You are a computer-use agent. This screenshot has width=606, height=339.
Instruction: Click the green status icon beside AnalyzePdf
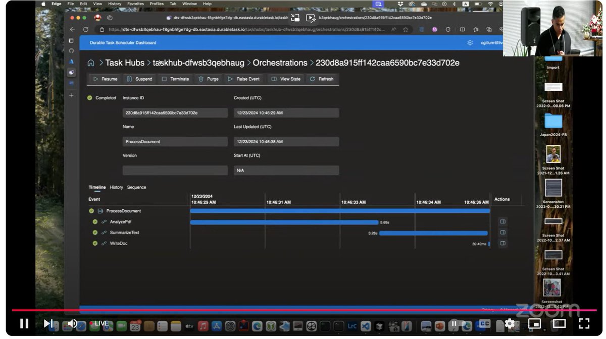coord(95,222)
